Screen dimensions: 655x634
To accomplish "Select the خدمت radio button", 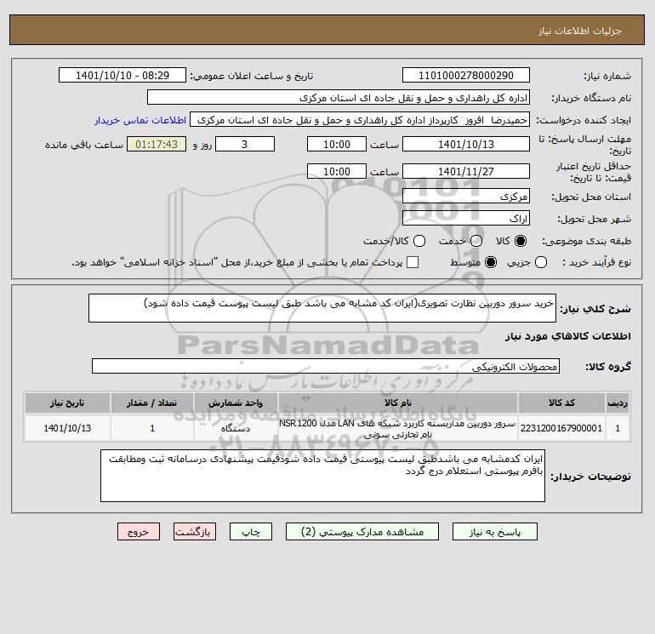I will click(x=476, y=241).
